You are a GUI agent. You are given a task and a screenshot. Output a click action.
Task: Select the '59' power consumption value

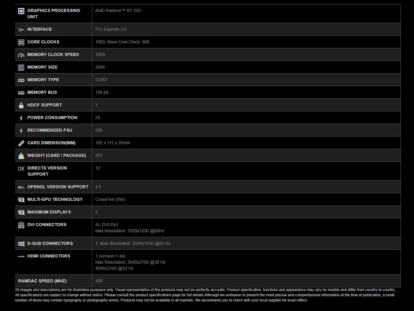(98, 118)
